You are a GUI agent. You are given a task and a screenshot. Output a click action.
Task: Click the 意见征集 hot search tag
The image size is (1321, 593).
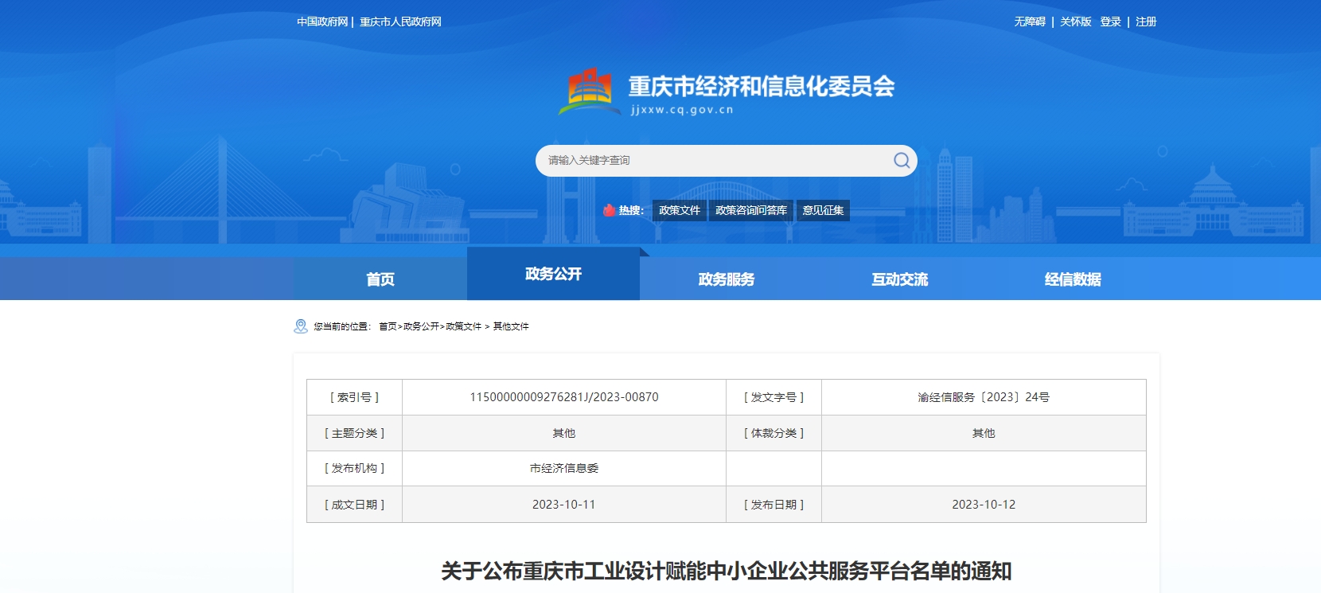tap(823, 210)
